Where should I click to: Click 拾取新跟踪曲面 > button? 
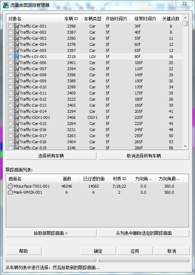51,233
